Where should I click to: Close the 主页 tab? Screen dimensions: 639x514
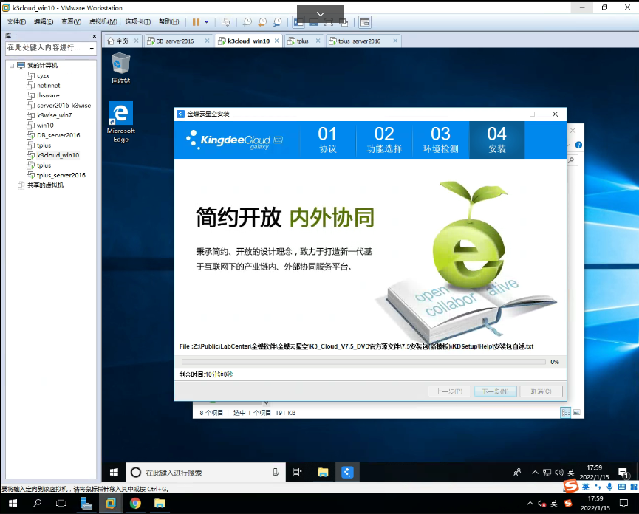click(136, 41)
